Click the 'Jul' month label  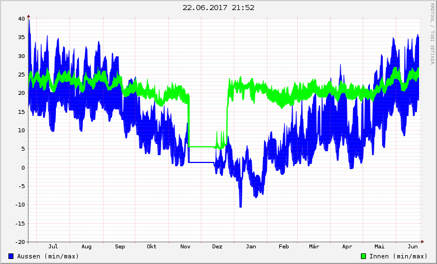point(53,247)
